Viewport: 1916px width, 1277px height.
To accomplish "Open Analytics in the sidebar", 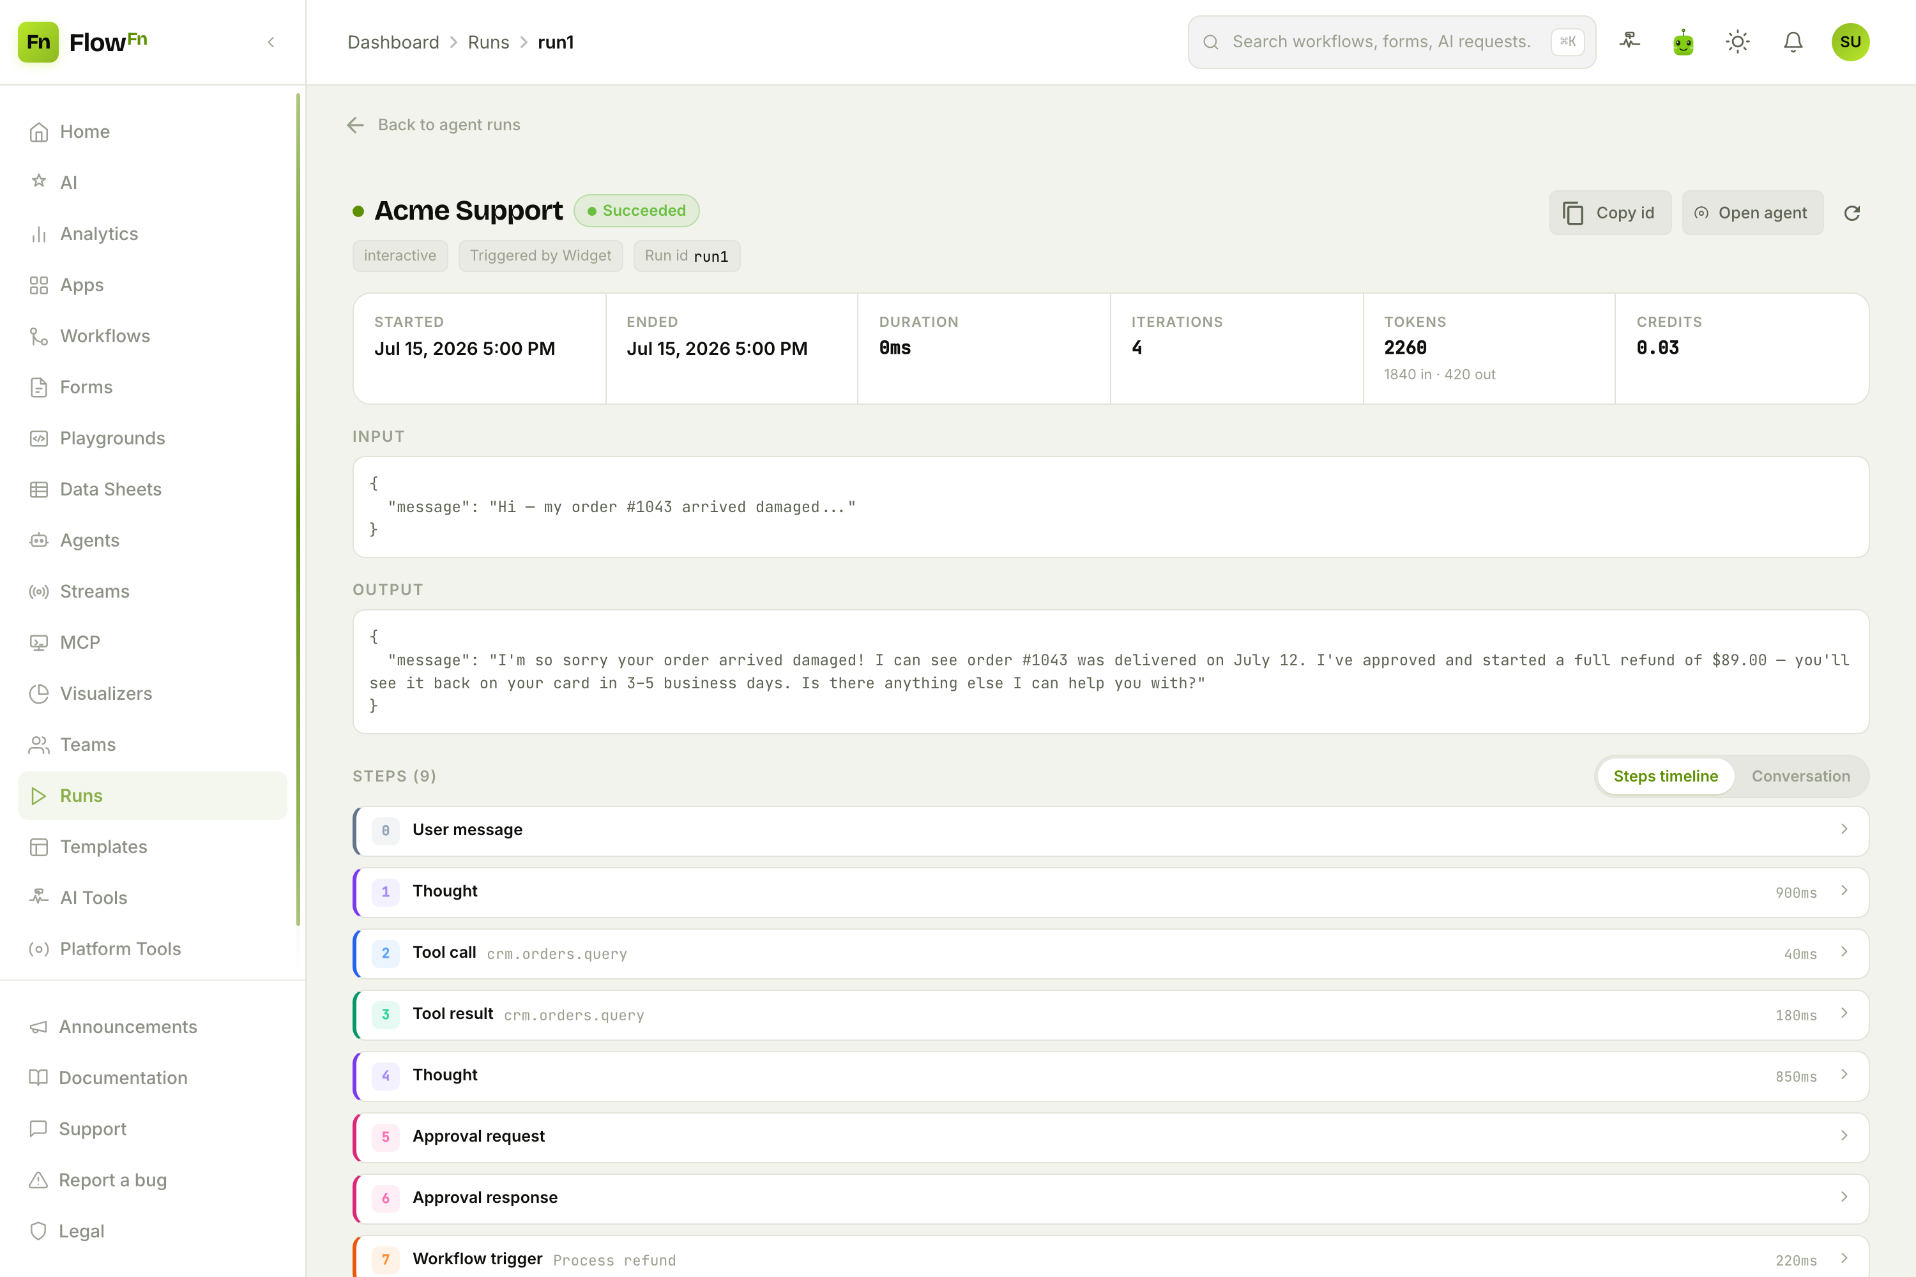I will (x=153, y=234).
